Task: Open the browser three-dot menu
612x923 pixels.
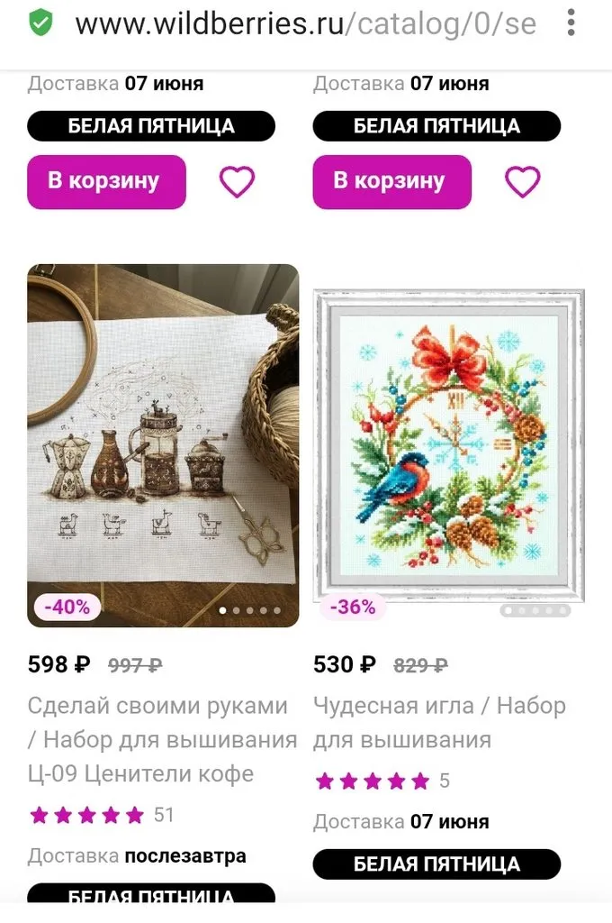Action: tap(571, 23)
